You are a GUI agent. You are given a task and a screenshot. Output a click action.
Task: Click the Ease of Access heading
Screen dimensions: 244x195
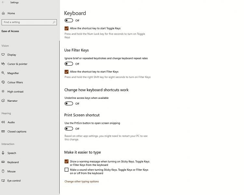(10, 31)
